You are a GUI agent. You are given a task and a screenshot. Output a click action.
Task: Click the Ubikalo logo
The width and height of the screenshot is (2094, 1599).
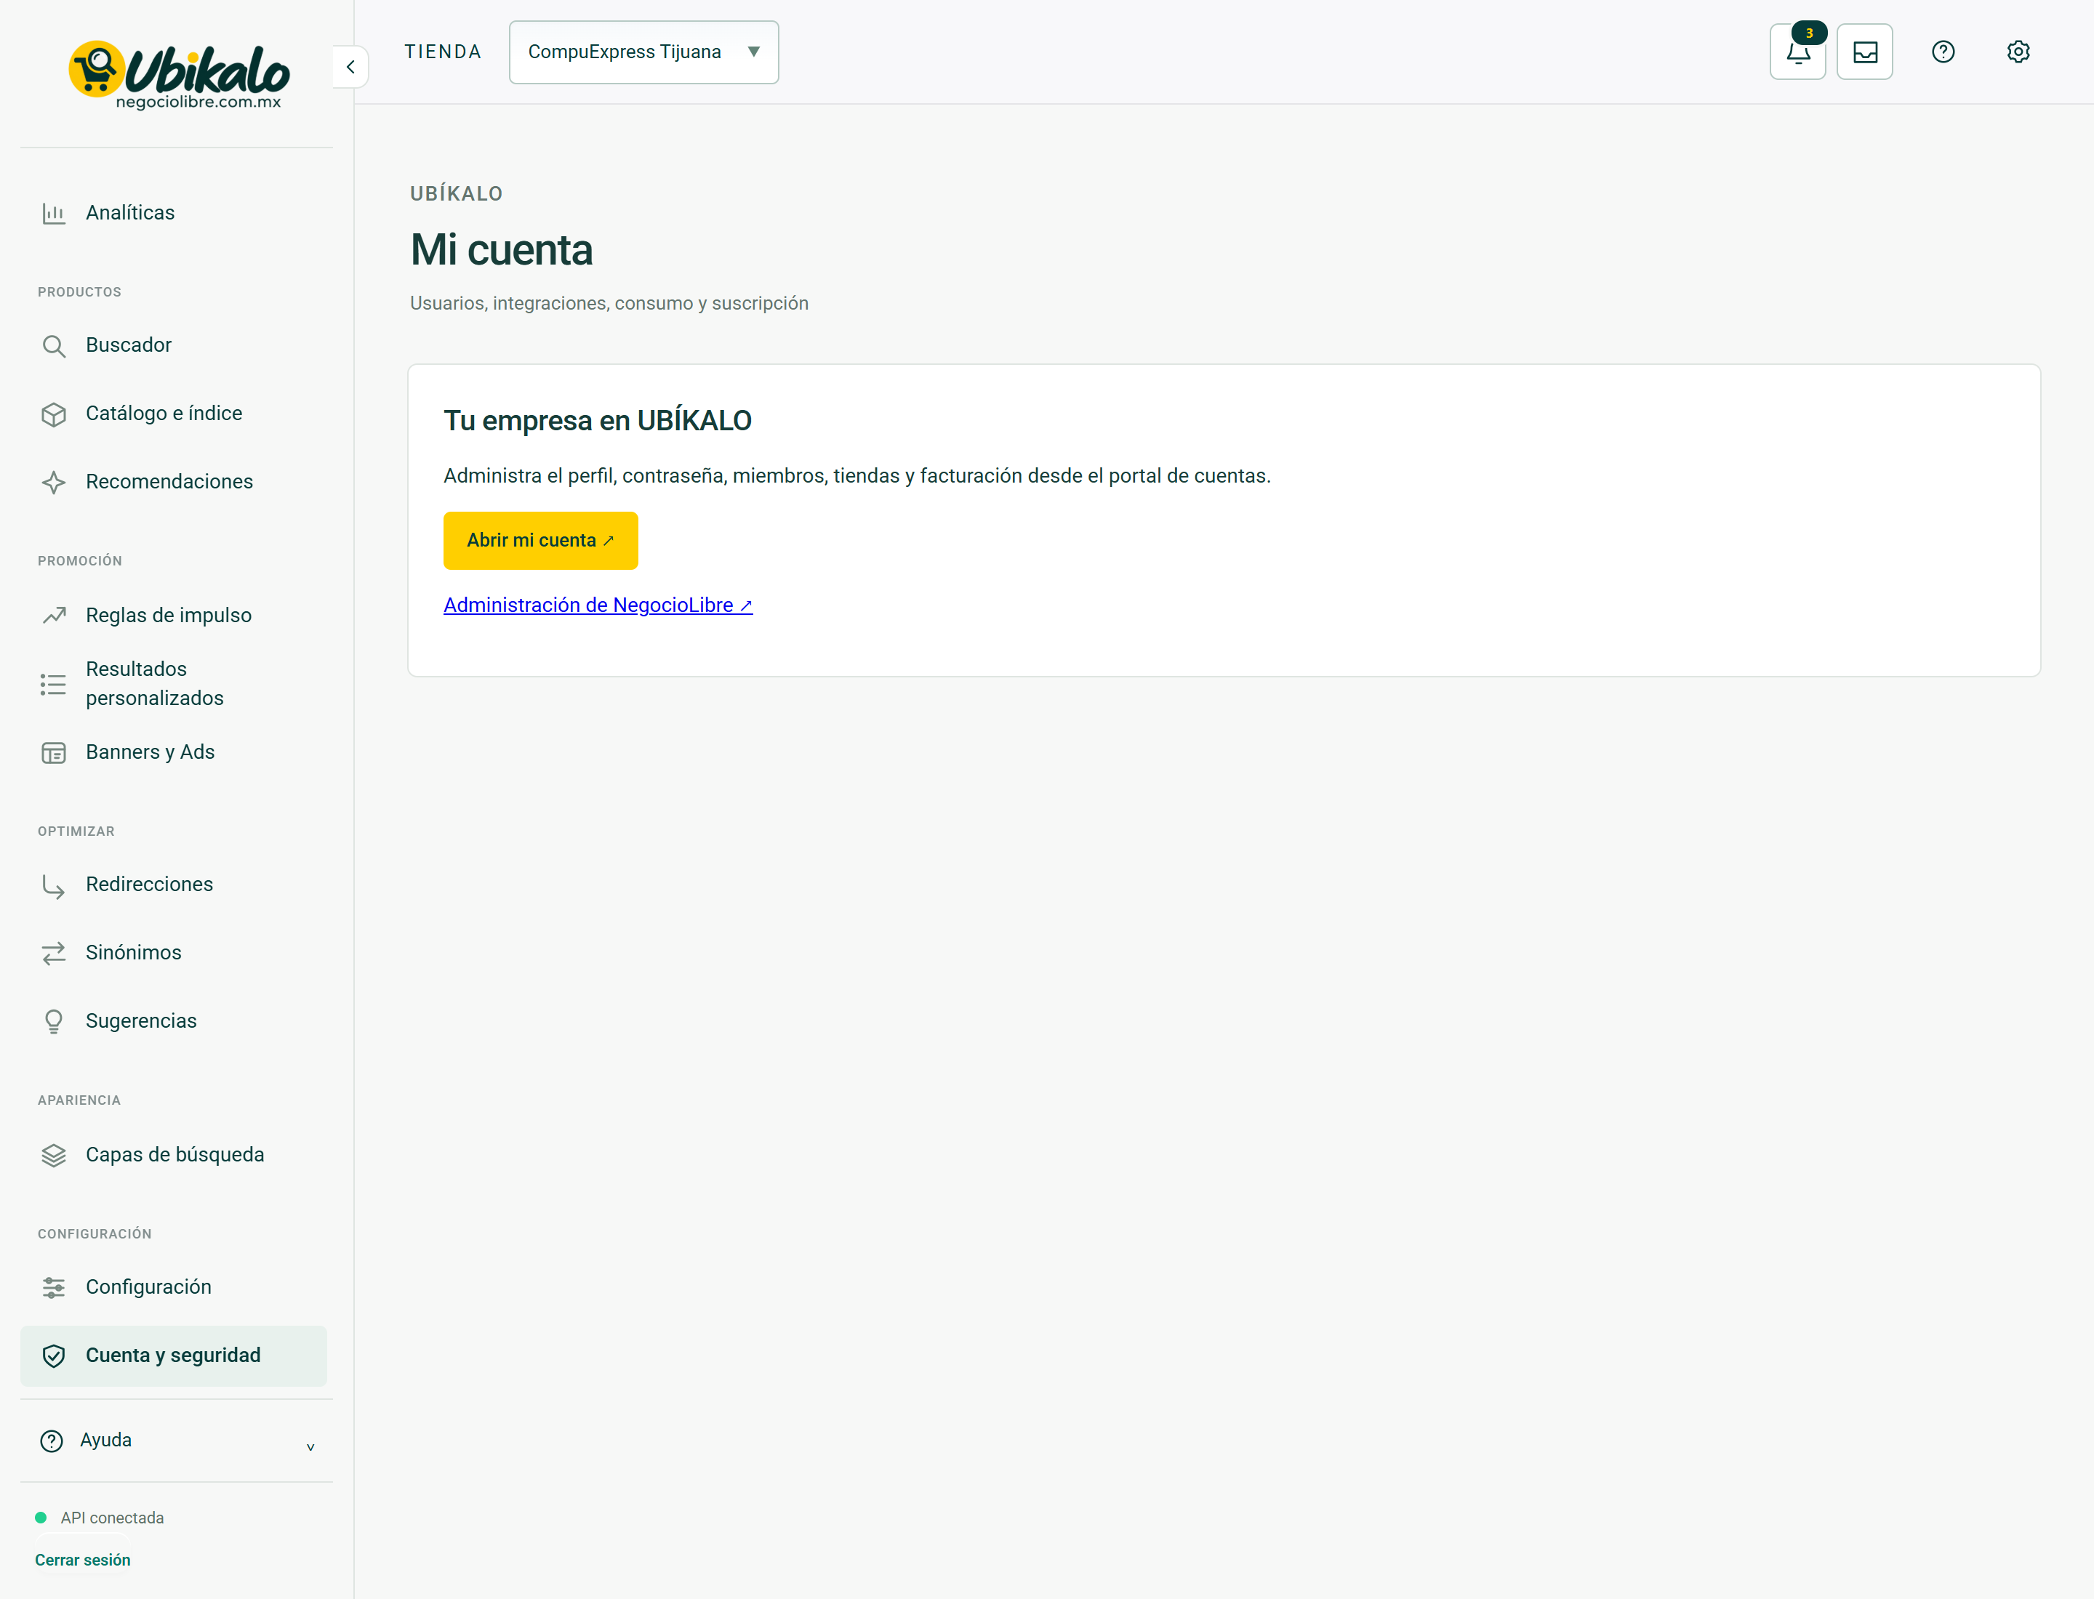coord(179,75)
